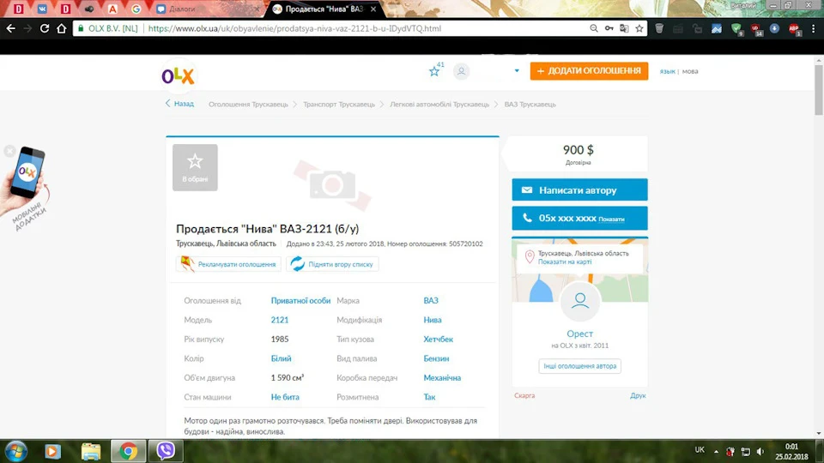Open 'Транспорт Трускавець' breadcrumb
This screenshot has width=824, height=463.
(339, 105)
